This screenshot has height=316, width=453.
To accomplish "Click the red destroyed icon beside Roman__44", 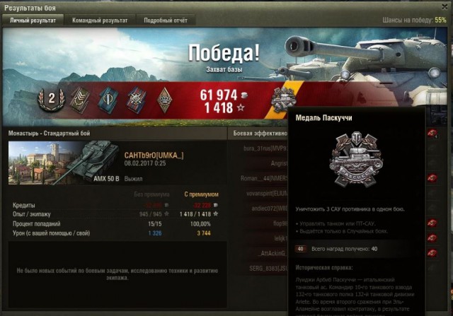I will (432, 177).
